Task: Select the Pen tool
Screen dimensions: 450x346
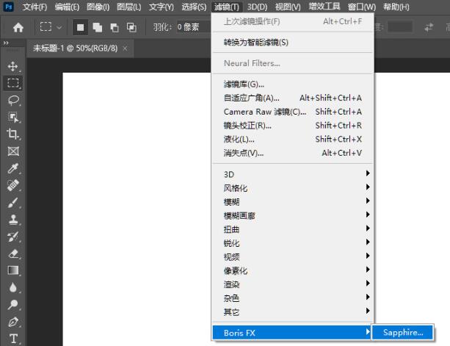Action: tap(12, 322)
